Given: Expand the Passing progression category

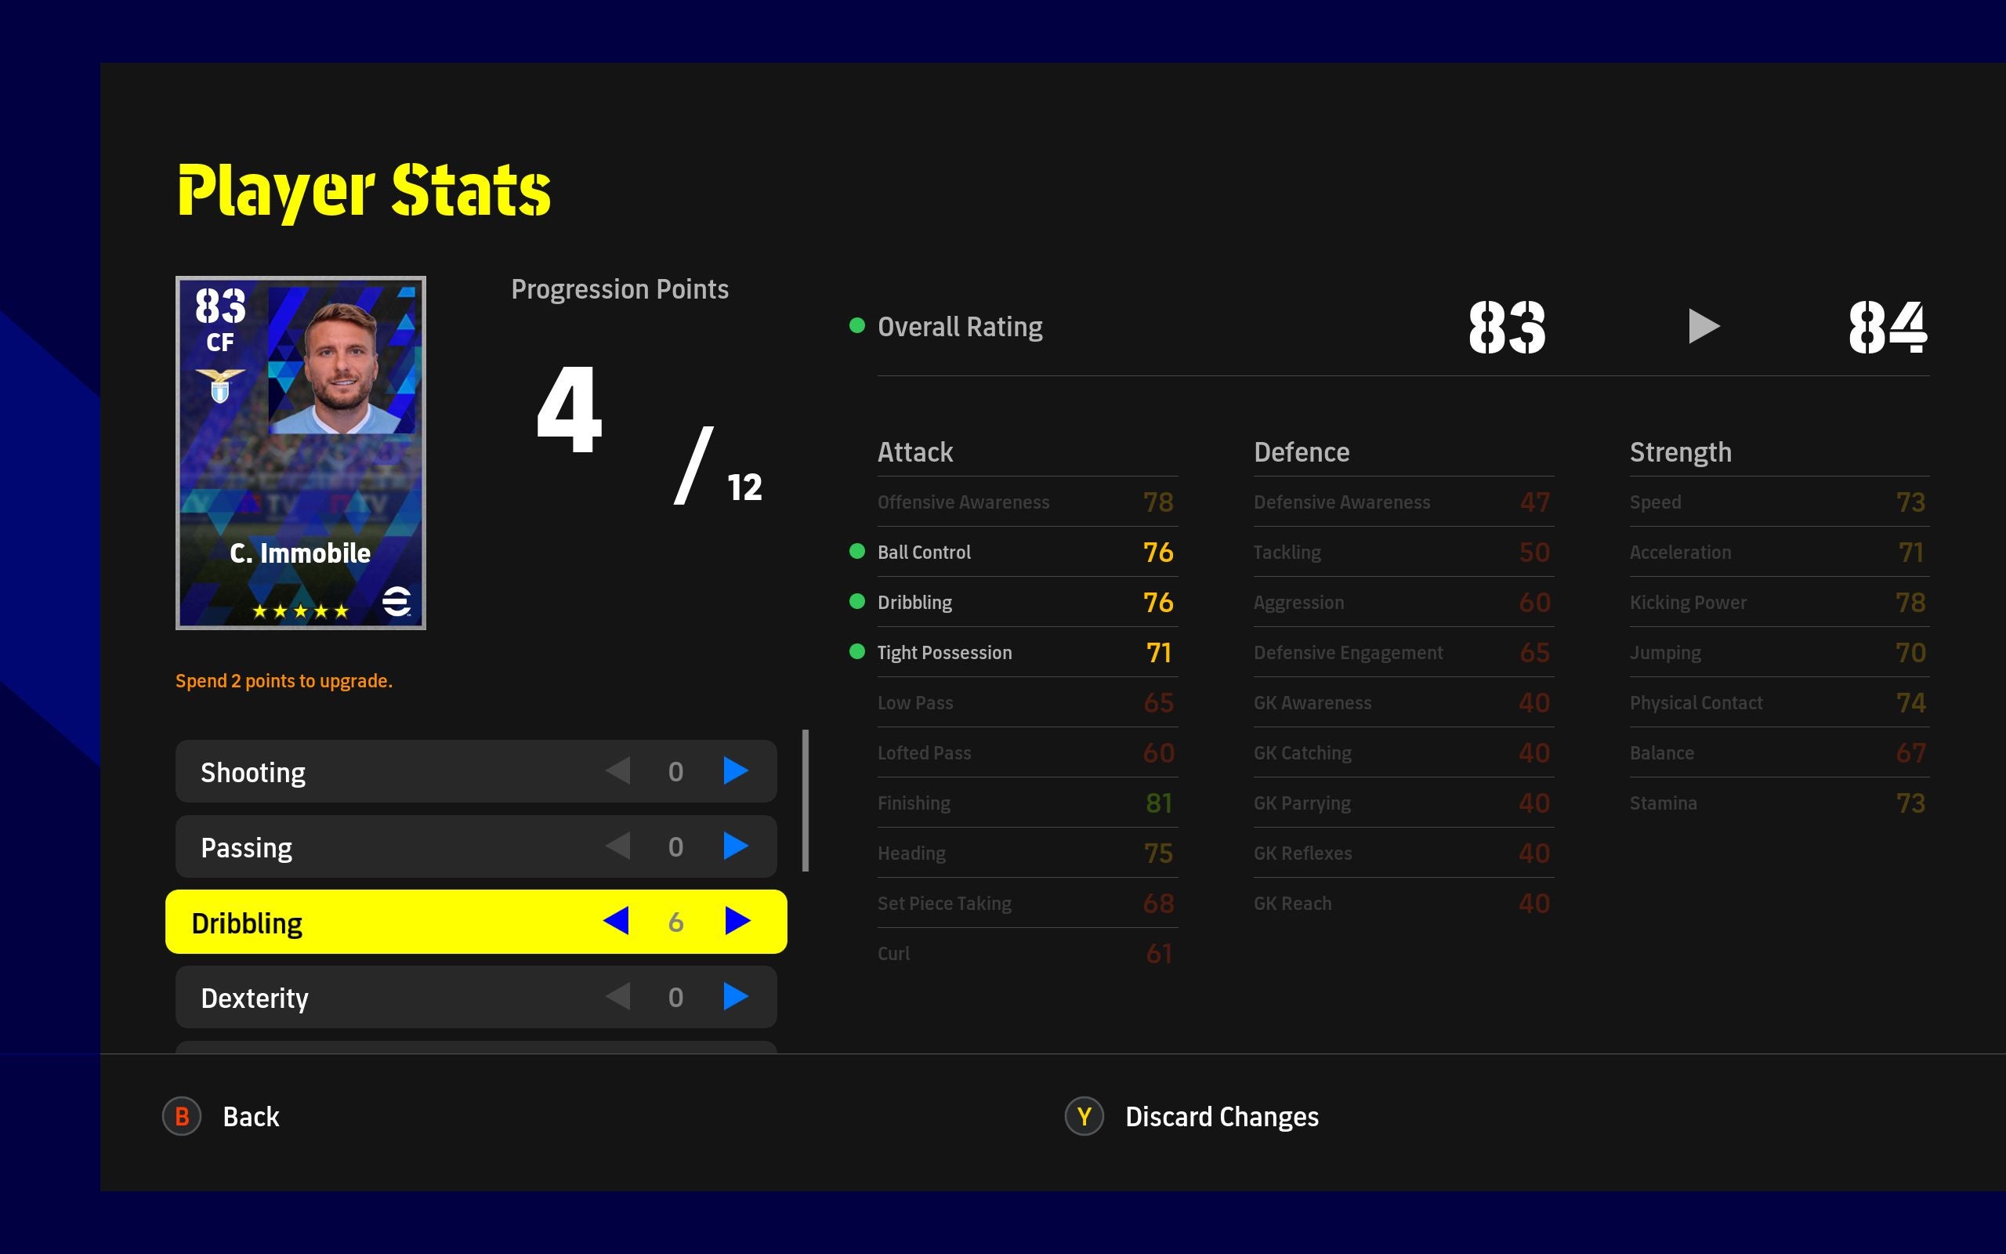Looking at the screenshot, I should pyautogui.click(x=735, y=846).
